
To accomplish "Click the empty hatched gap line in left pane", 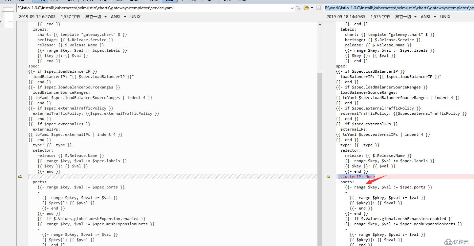I will click(x=173, y=177).
